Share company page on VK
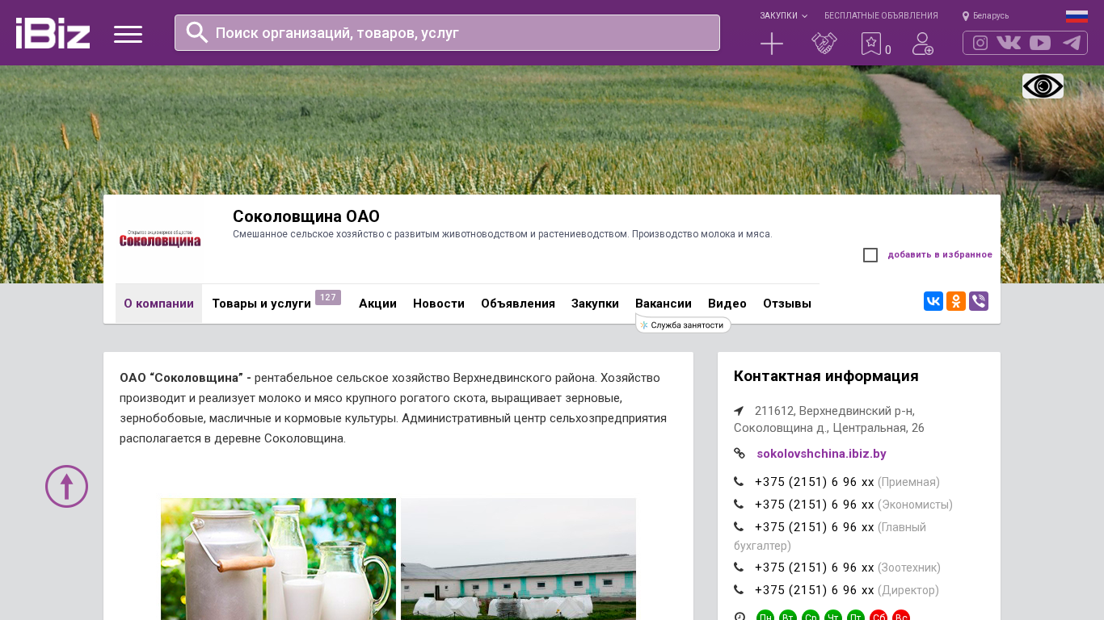The image size is (1104, 620). coord(933,301)
